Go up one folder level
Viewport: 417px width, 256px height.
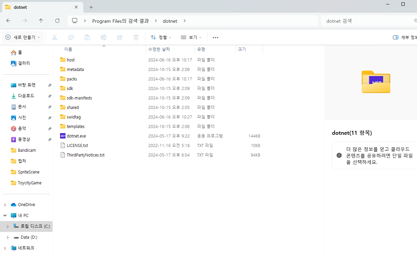(41, 21)
